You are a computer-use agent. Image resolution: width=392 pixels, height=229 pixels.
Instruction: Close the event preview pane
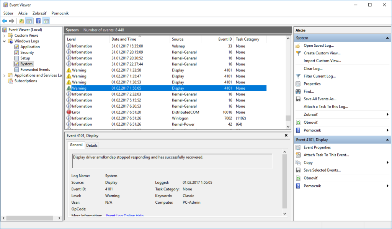point(286,136)
